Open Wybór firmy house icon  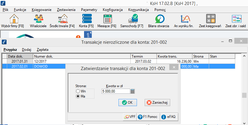(12, 19)
